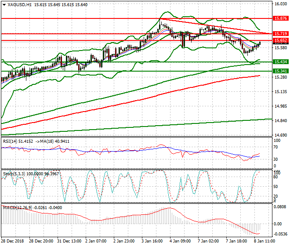Click the 14.840 price scale value

(x=281, y=121)
